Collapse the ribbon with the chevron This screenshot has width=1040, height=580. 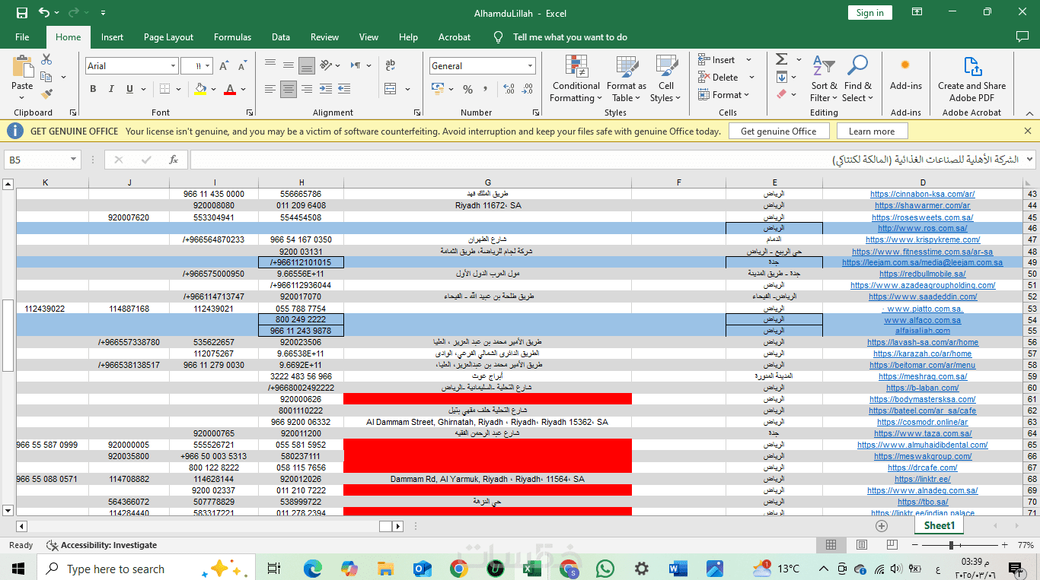point(1029,113)
